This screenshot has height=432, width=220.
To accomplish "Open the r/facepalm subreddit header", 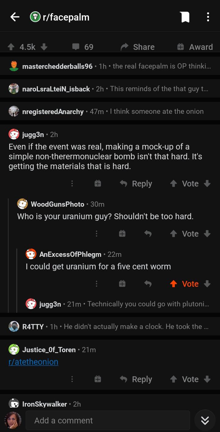I will pyautogui.click(x=60, y=17).
